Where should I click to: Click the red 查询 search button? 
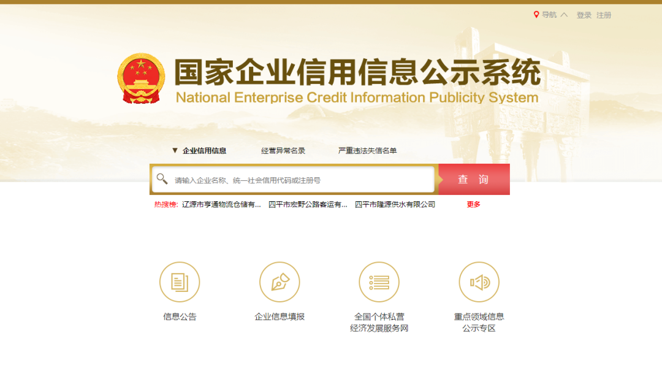[x=474, y=180]
